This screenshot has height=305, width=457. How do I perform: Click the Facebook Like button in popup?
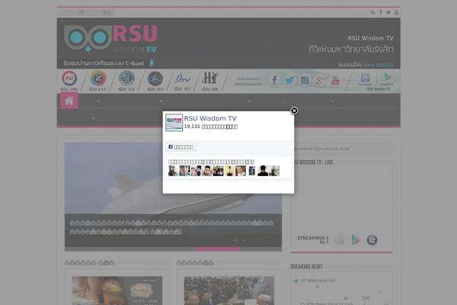pyautogui.click(x=181, y=147)
